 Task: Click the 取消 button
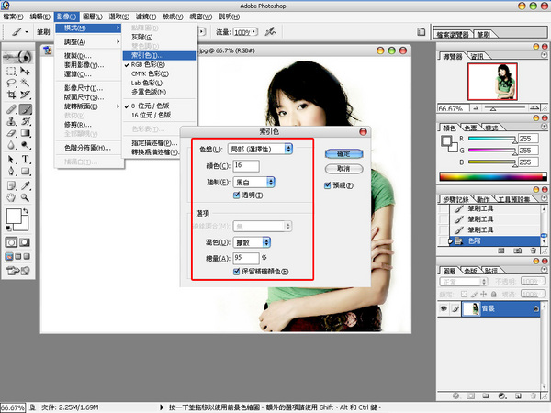tap(343, 169)
